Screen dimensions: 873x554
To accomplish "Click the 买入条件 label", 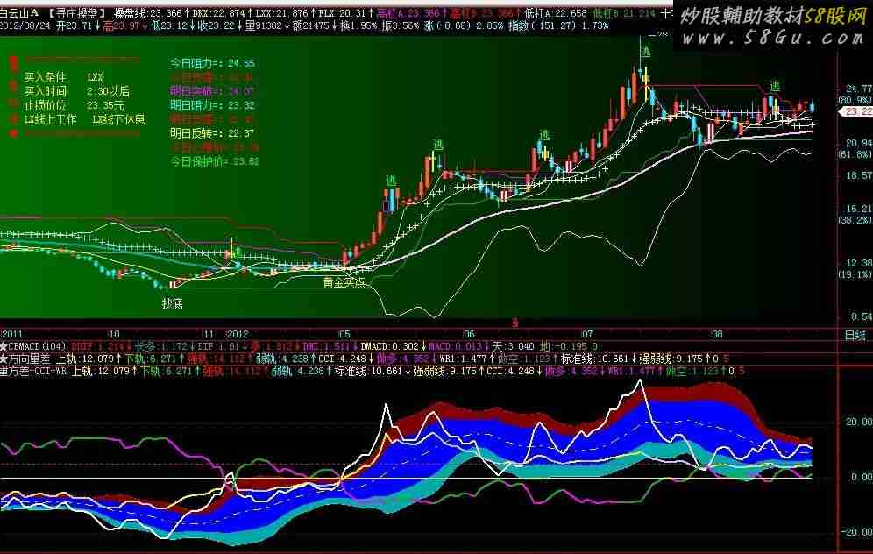I will (x=45, y=77).
